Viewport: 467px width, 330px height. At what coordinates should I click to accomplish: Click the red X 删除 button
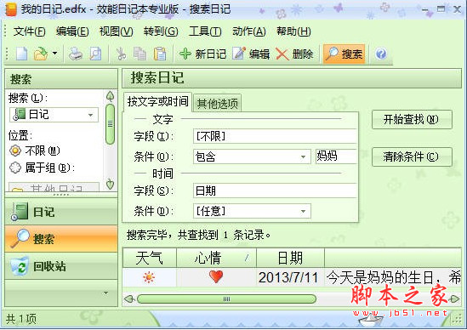(294, 54)
